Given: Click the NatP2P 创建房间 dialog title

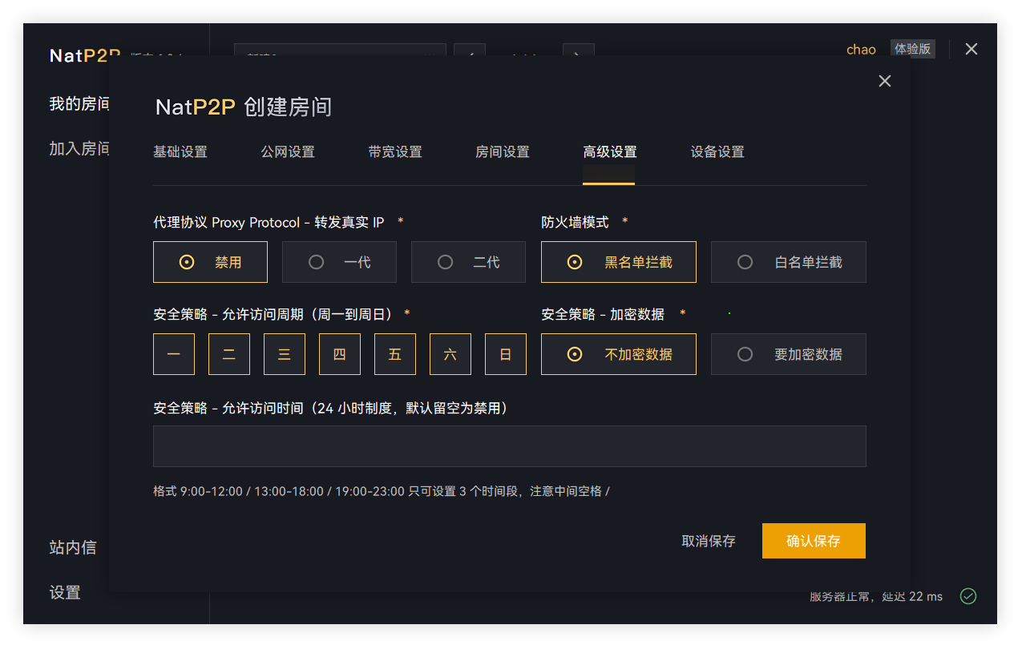Looking at the screenshot, I should tap(244, 107).
